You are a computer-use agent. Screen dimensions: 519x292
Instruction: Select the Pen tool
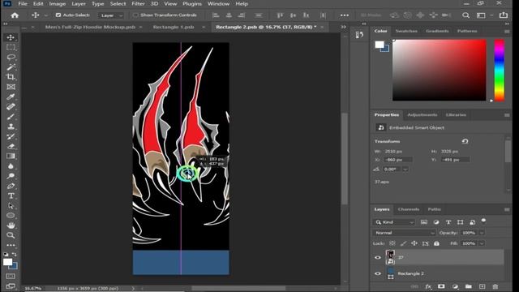[11, 186]
